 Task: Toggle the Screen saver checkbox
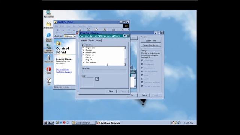click(142, 60)
